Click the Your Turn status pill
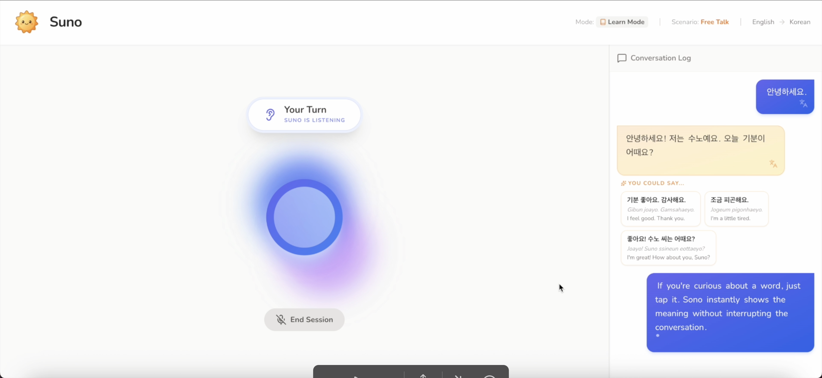Image resolution: width=822 pixels, height=378 pixels. [x=304, y=115]
